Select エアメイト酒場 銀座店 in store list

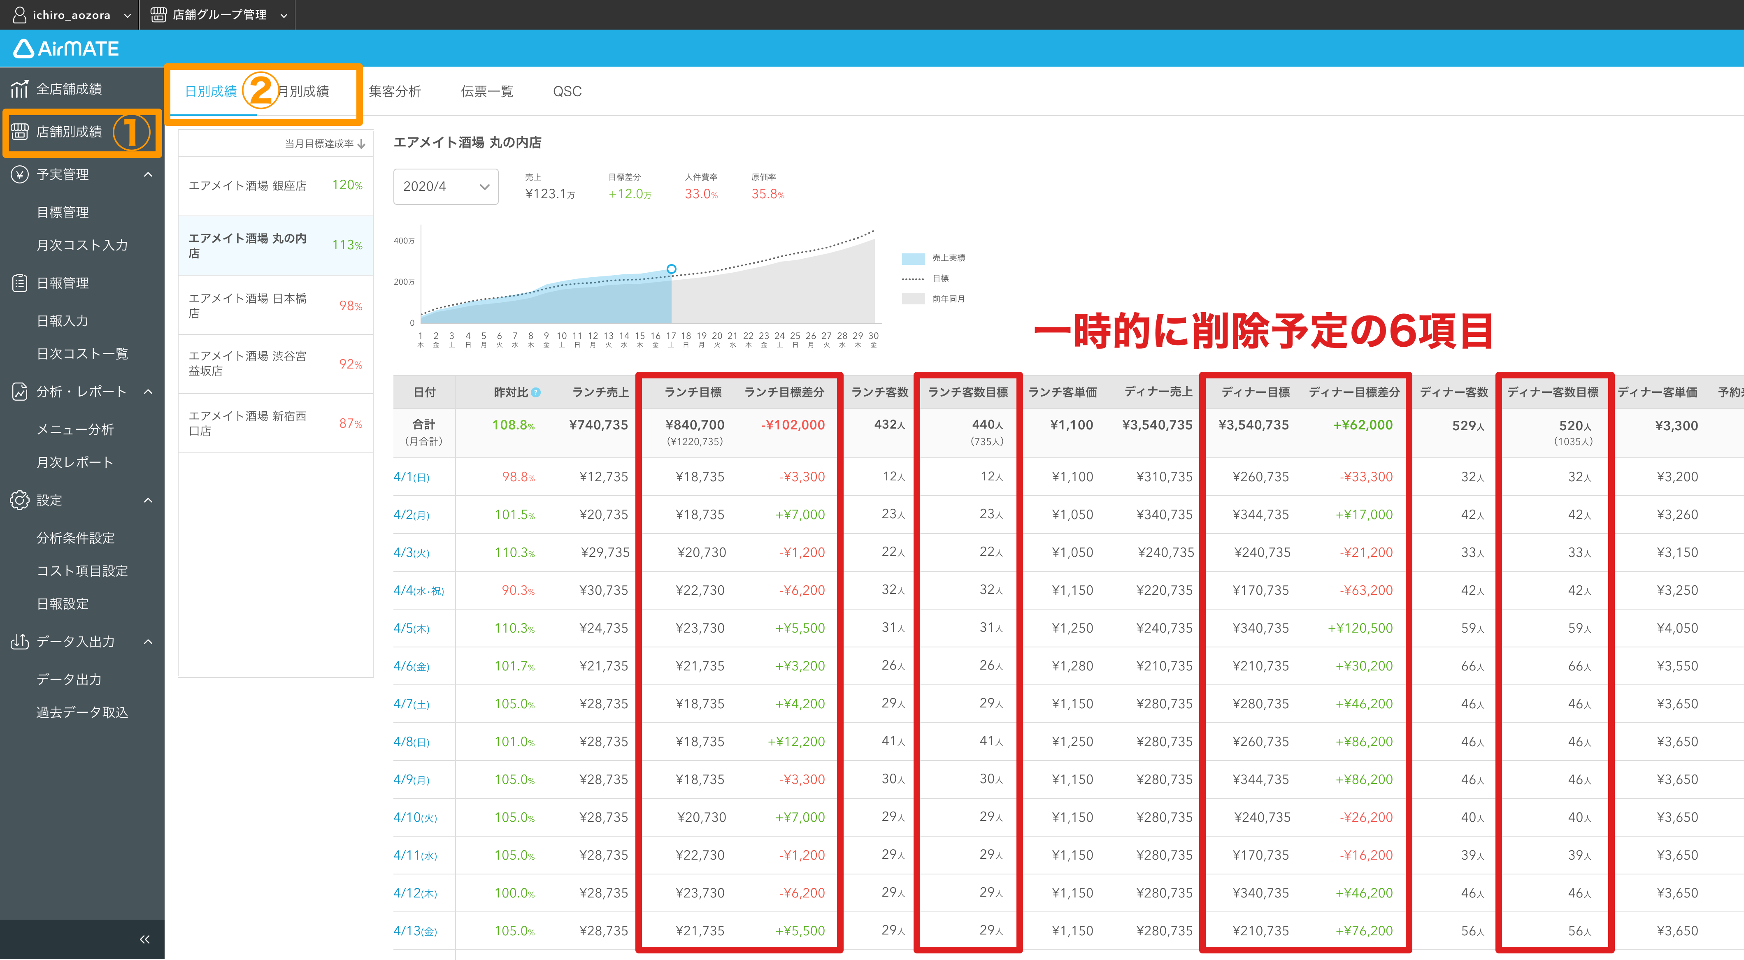276,186
